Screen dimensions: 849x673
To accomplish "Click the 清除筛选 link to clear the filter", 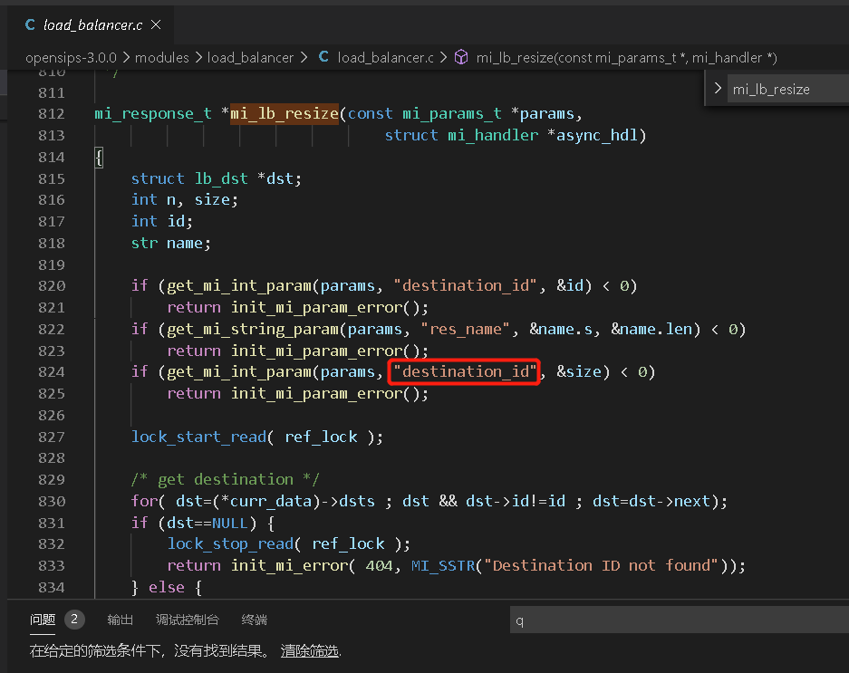I will point(309,650).
